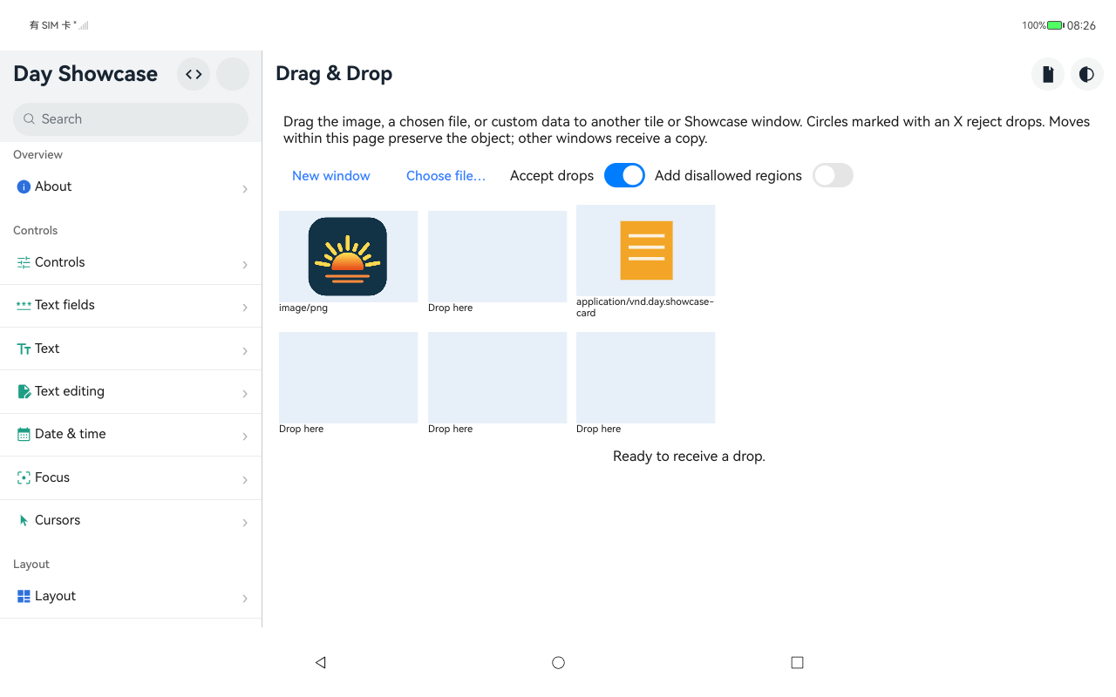
Task: Click the New window link
Action: click(331, 176)
